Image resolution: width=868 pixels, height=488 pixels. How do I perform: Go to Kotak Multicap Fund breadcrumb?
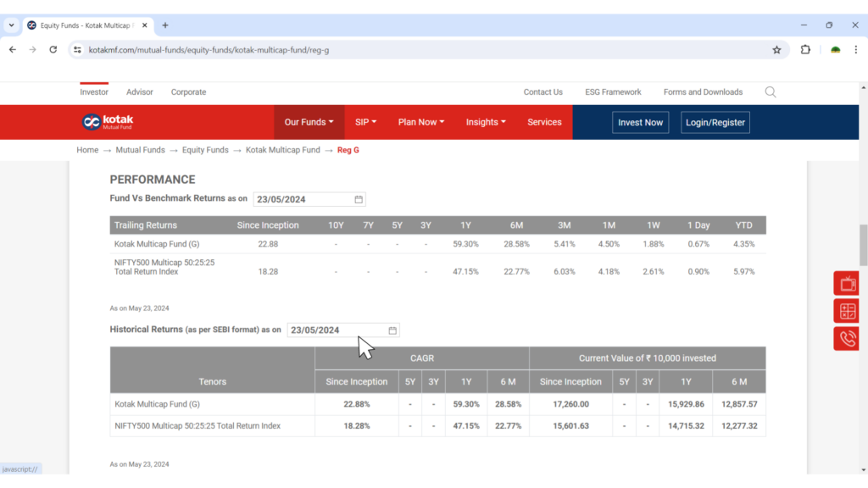coord(283,150)
